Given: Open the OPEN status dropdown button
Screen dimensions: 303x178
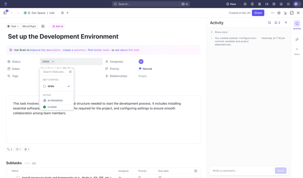Looking at the screenshot, I should 46,61.
